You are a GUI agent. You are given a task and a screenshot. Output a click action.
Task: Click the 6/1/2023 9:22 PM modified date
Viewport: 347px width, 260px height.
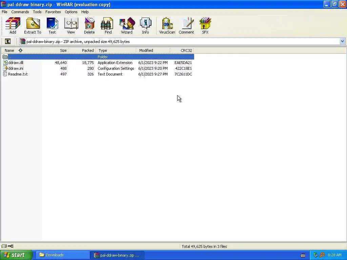click(x=153, y=63)
